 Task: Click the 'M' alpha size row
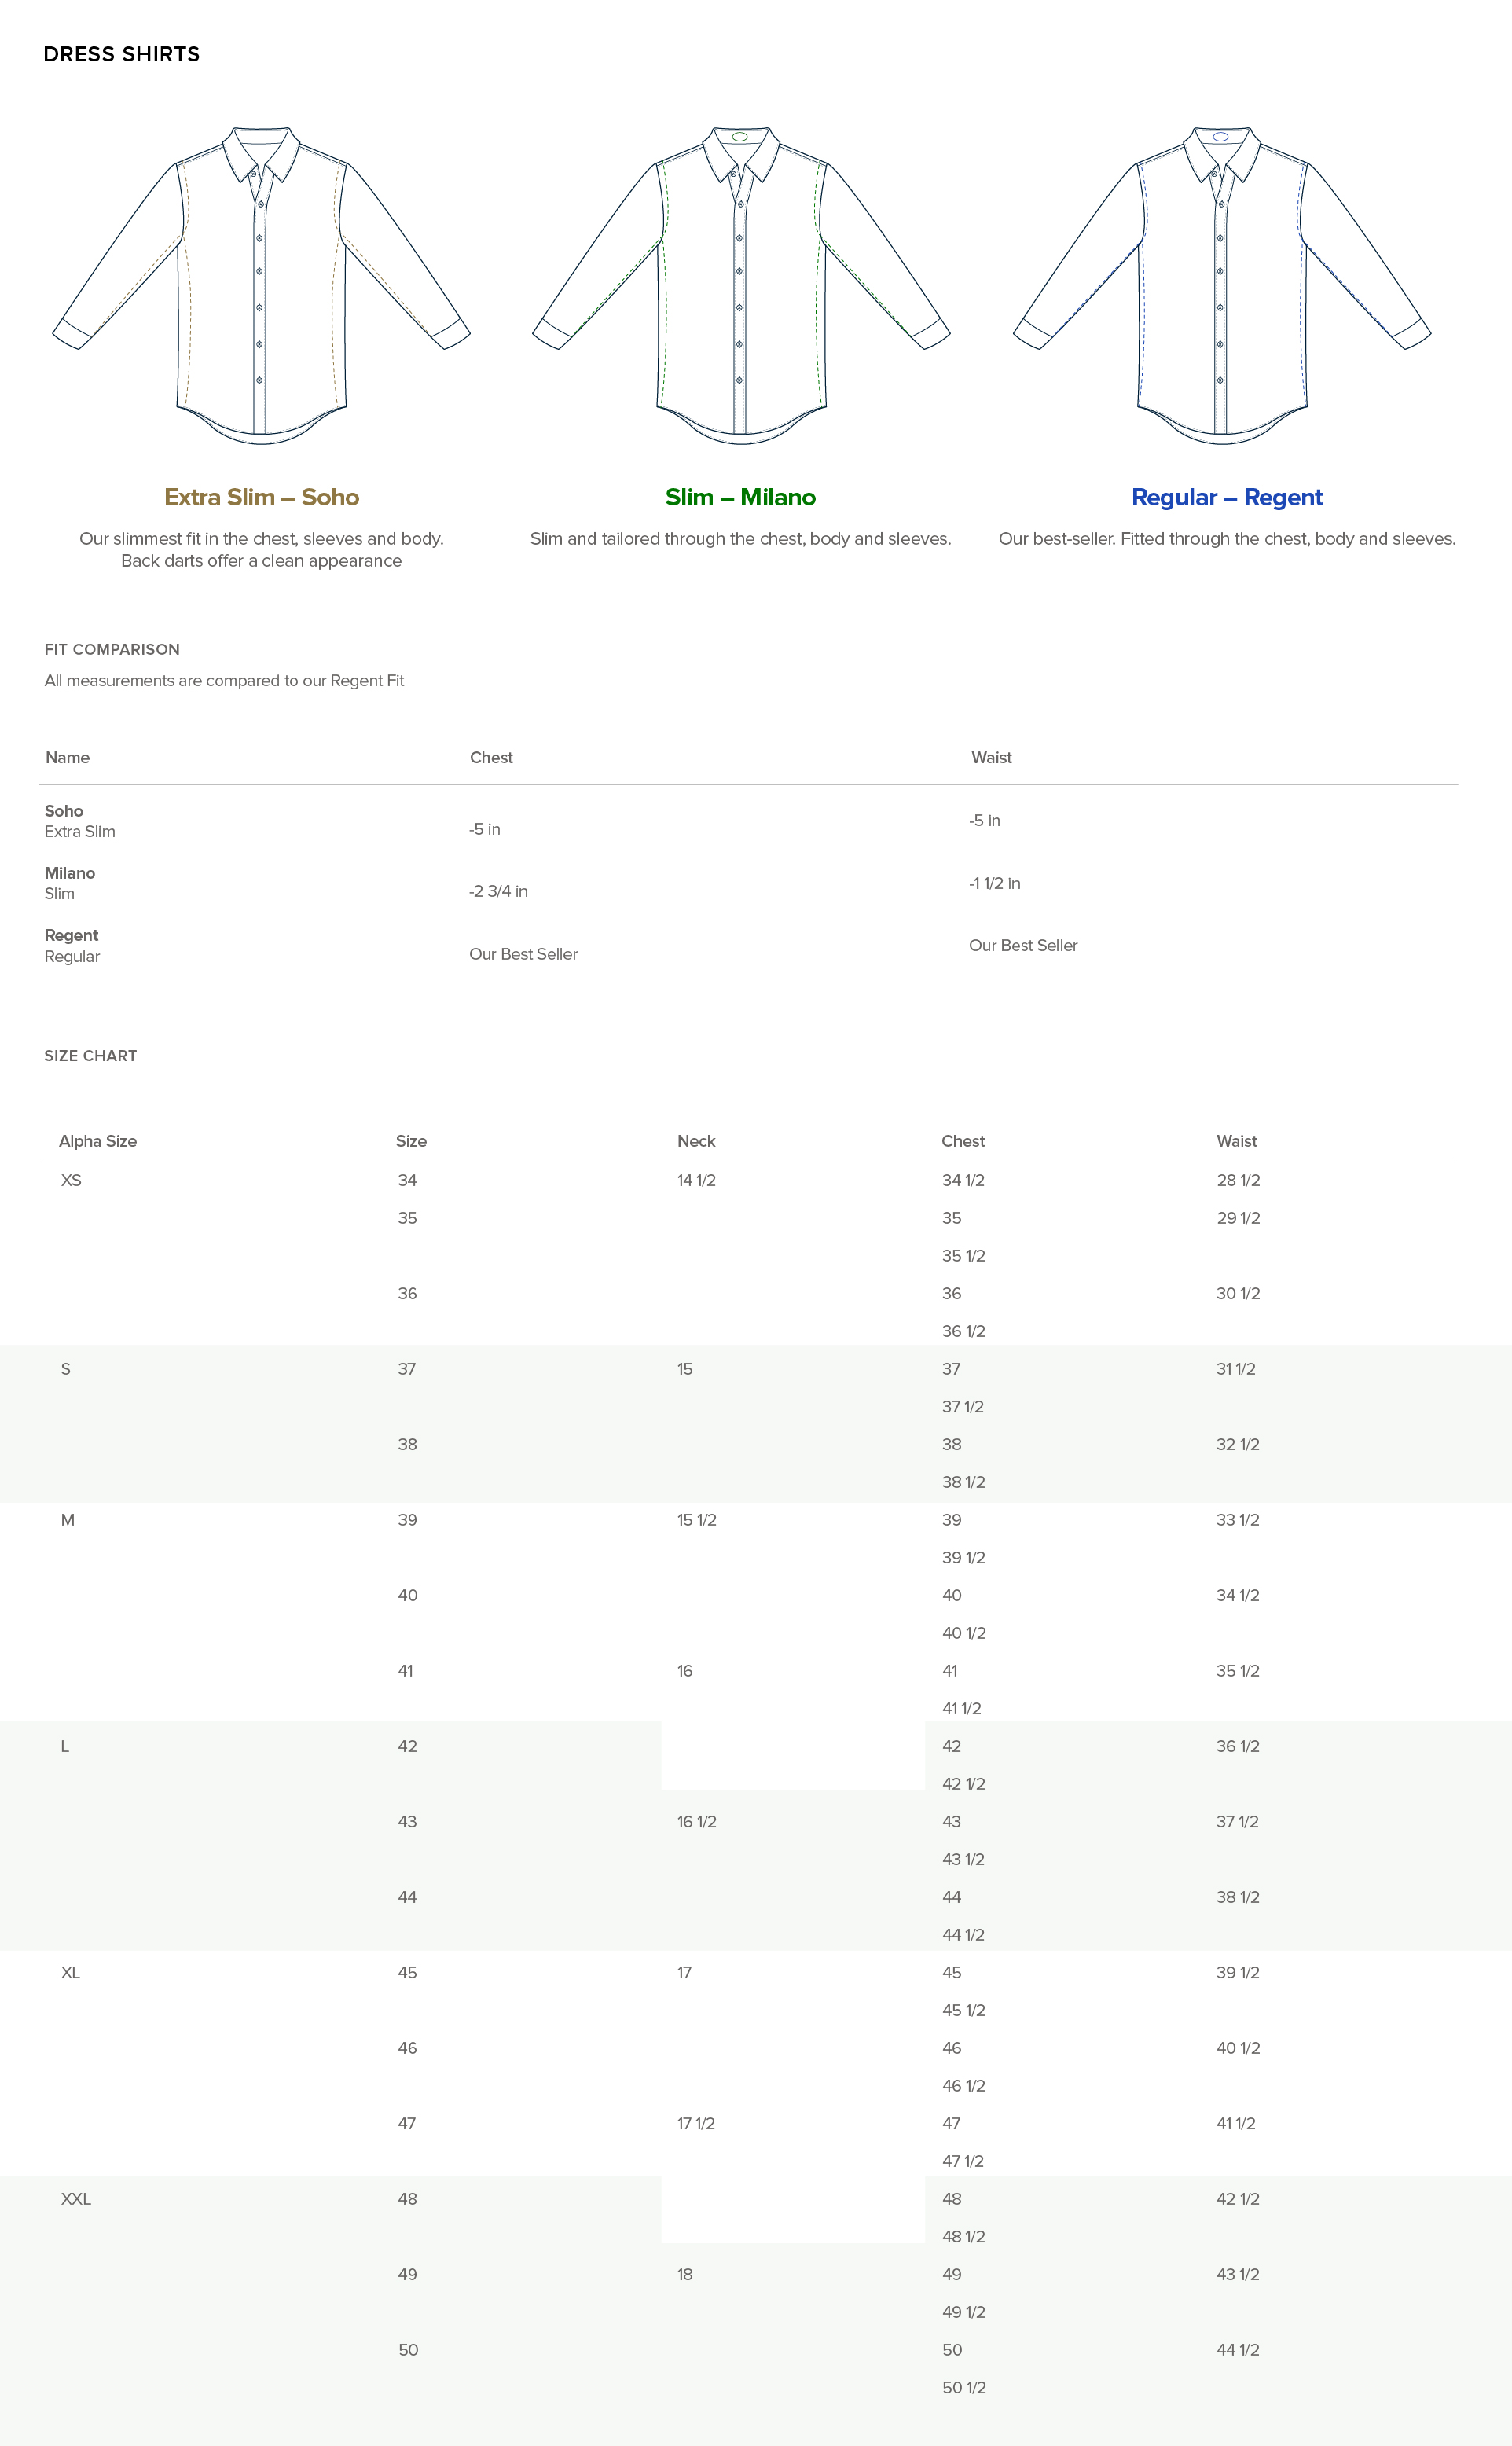click(x=68, y=1520)
